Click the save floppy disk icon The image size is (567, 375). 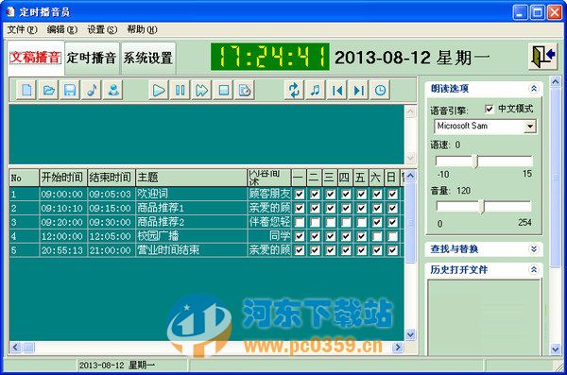70,90
